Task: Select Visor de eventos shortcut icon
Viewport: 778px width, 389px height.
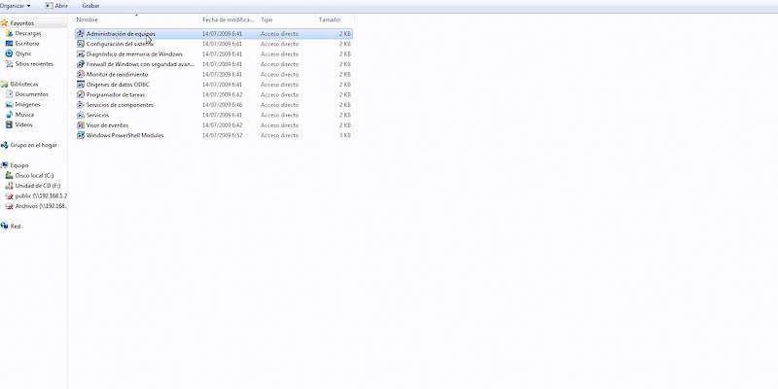Action: pyautogui.click(x=81, y=125)
